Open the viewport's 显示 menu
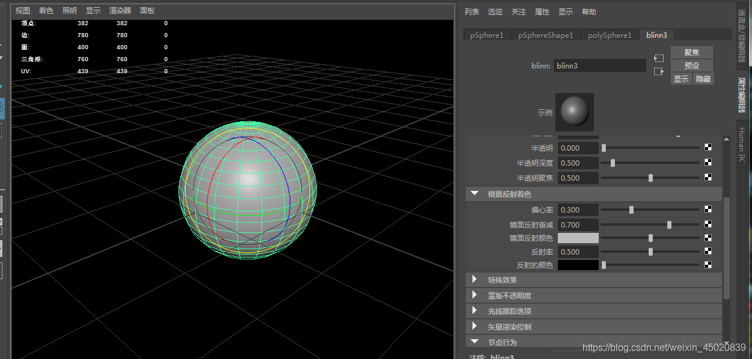Viewport: 752px width, 359px height. click(x=93, y=11)
